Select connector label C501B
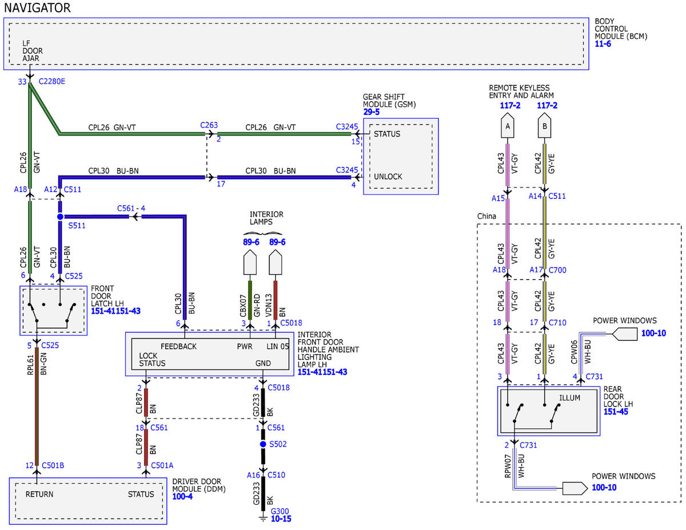The height and width of the screenshot is (530, 686). (x=53, y=465)
